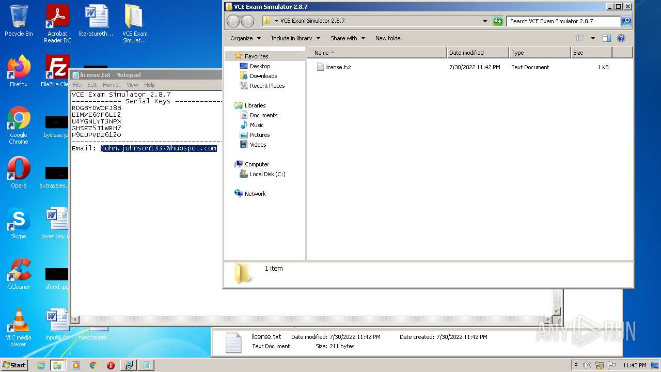Open the views options dropdown arrow

point(593,38)
